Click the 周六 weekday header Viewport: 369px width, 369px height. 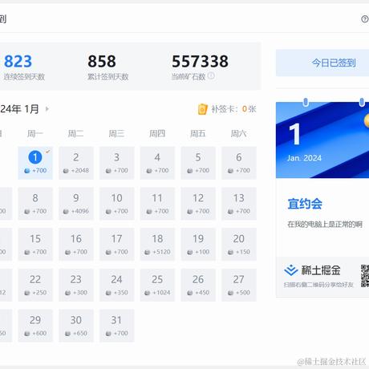[239, 133]
